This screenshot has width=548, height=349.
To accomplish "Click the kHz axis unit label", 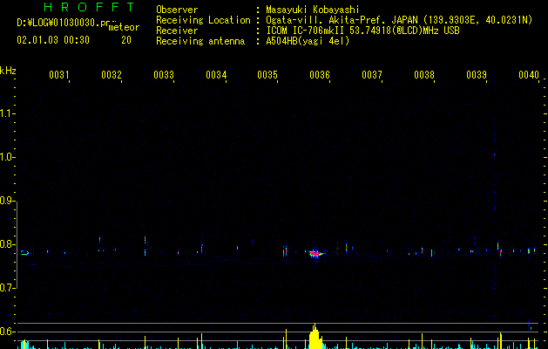I will click(x=8, y=71).
